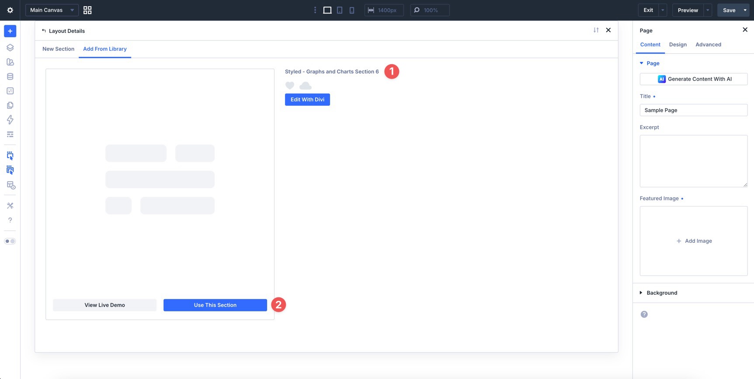Open the Layers view icon in sidebar
The width and height of the screenshot is (754, 379).
[10, 48]
